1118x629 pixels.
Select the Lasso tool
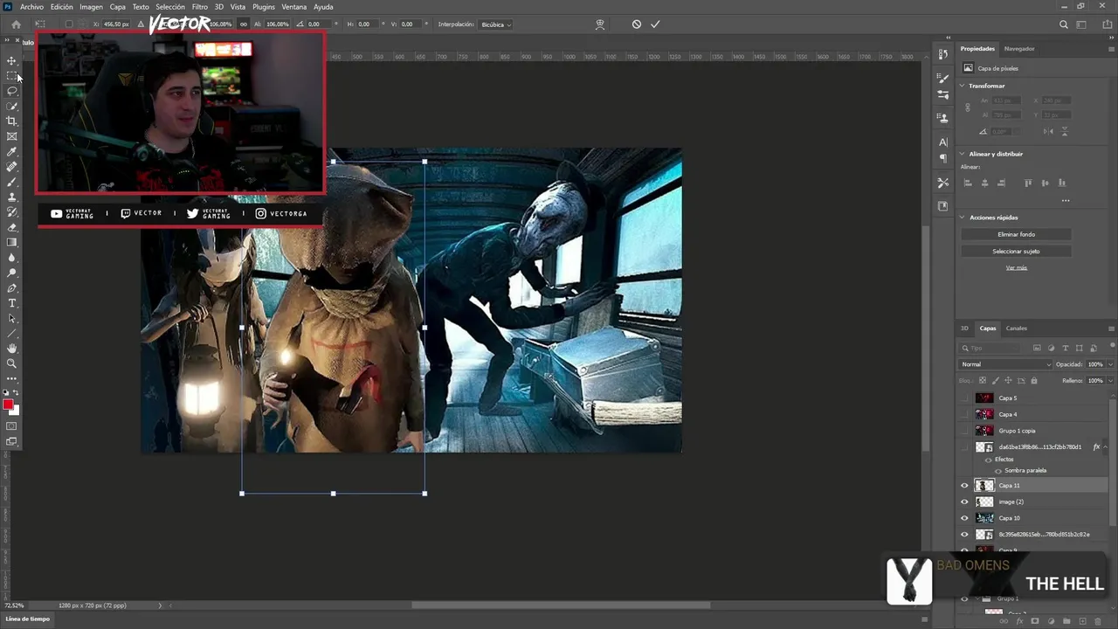click(12, 91)
